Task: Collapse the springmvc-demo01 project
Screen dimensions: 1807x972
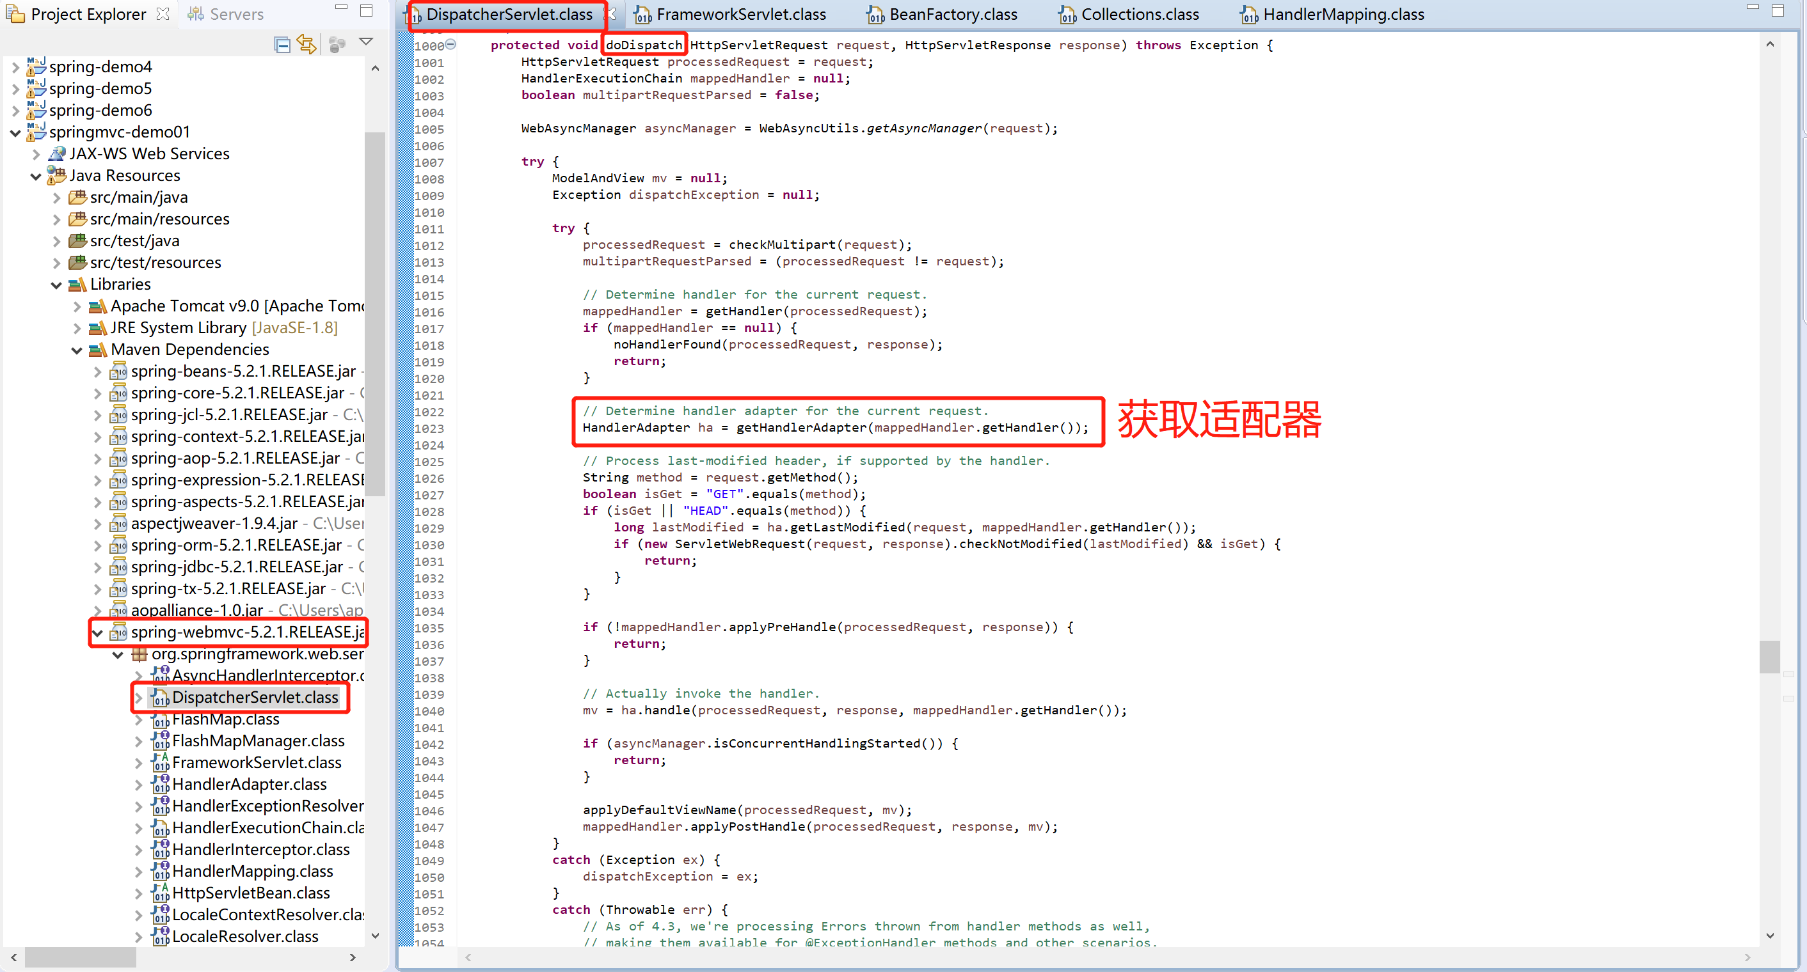Action: tap(15, 132)
